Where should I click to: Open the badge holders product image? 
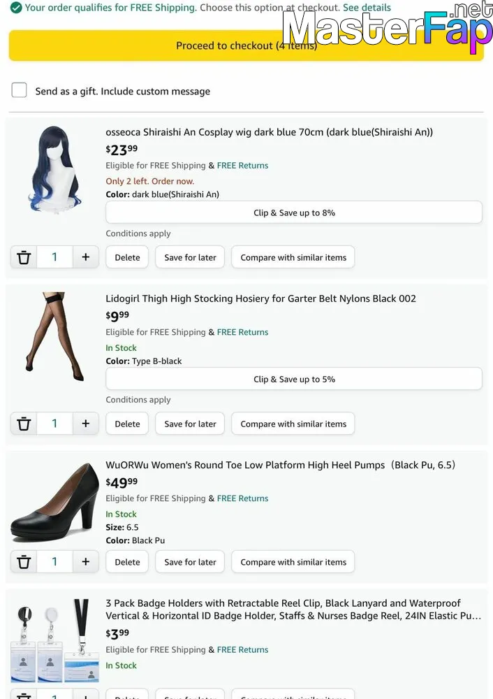(54, 640)
